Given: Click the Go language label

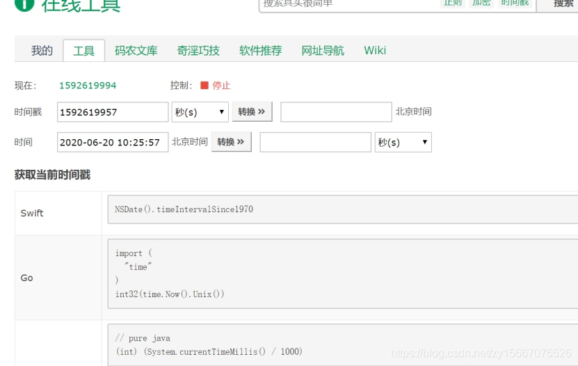Looking at the screenshot, I should click(27, 278).
